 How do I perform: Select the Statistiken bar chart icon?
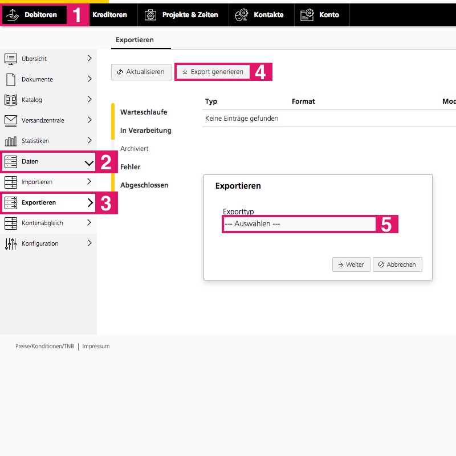11,141
